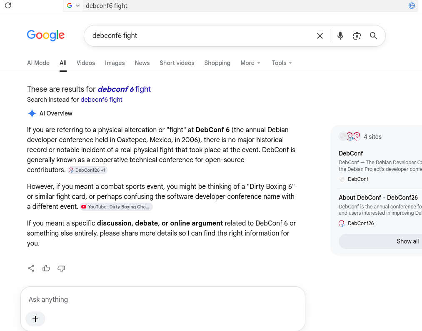Click the plus button in Ask anything box
Screen dimensions: 422x331
pos(35,319)
